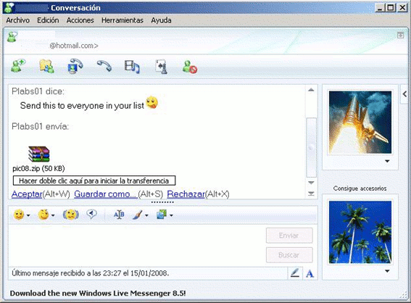
Task: Block this contact icon
Action: click(x=189, y=67)
